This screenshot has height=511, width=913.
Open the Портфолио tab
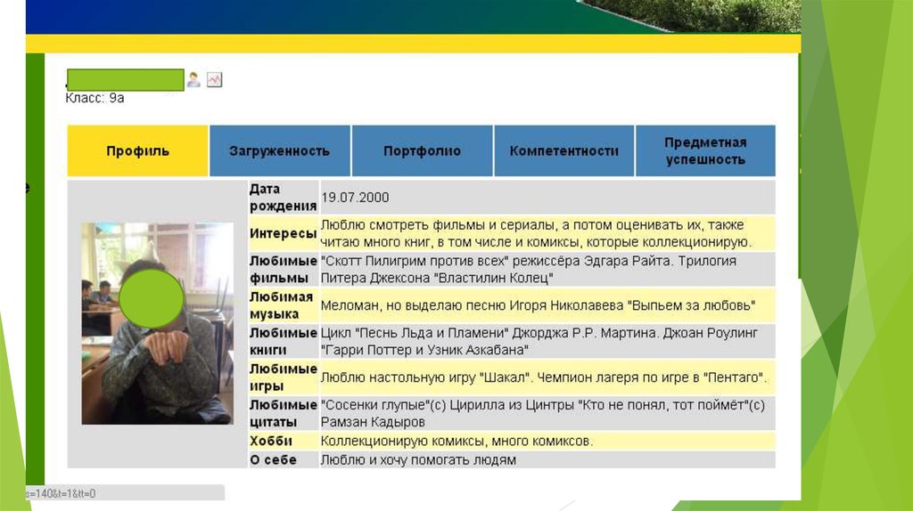click(x=422, y=150)
